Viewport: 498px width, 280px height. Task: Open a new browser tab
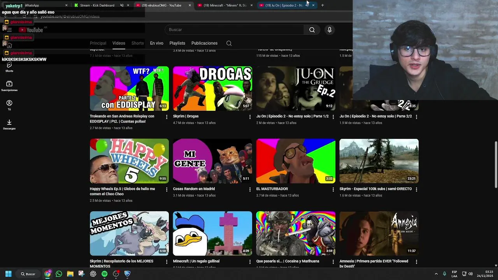point(323,5)
